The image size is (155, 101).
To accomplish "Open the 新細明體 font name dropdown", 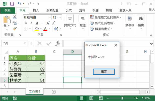I will [x=50, y=17].
